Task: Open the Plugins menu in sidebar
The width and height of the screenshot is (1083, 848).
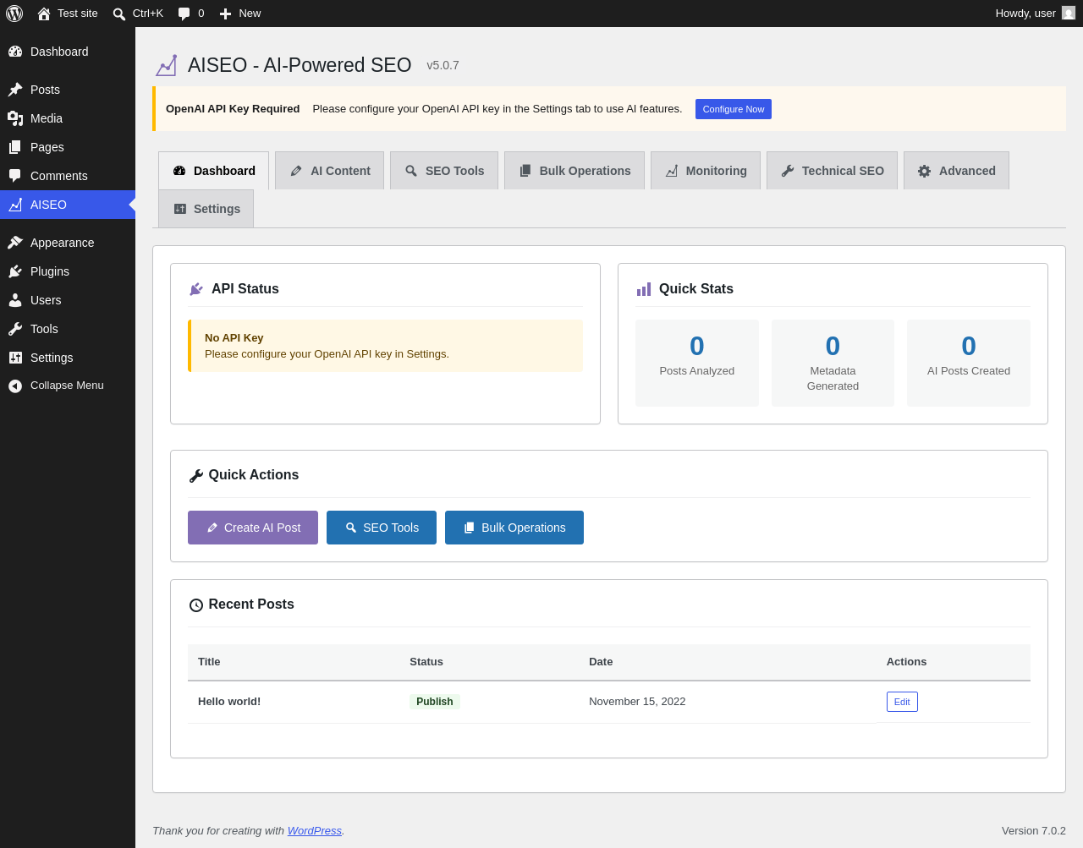Action: click(68, 271)
